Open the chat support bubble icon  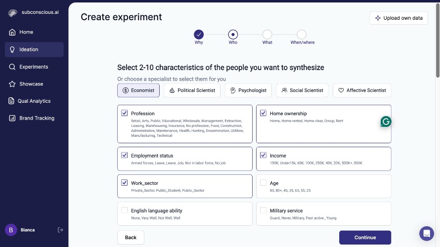pyautogui.click(x=426, y=233)
